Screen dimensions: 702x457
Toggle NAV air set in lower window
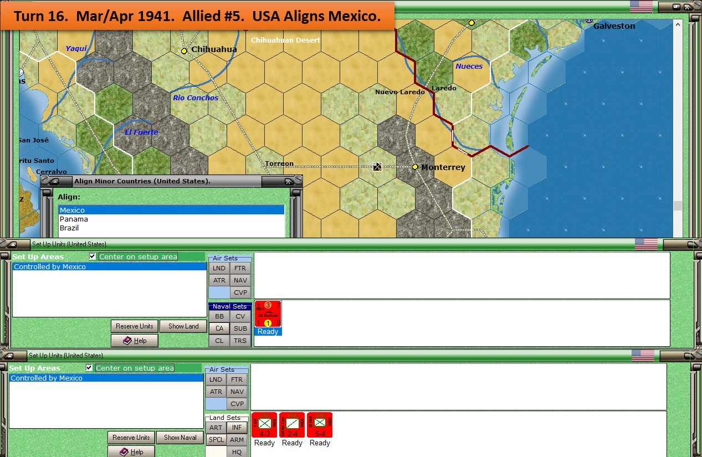[237, 392]
